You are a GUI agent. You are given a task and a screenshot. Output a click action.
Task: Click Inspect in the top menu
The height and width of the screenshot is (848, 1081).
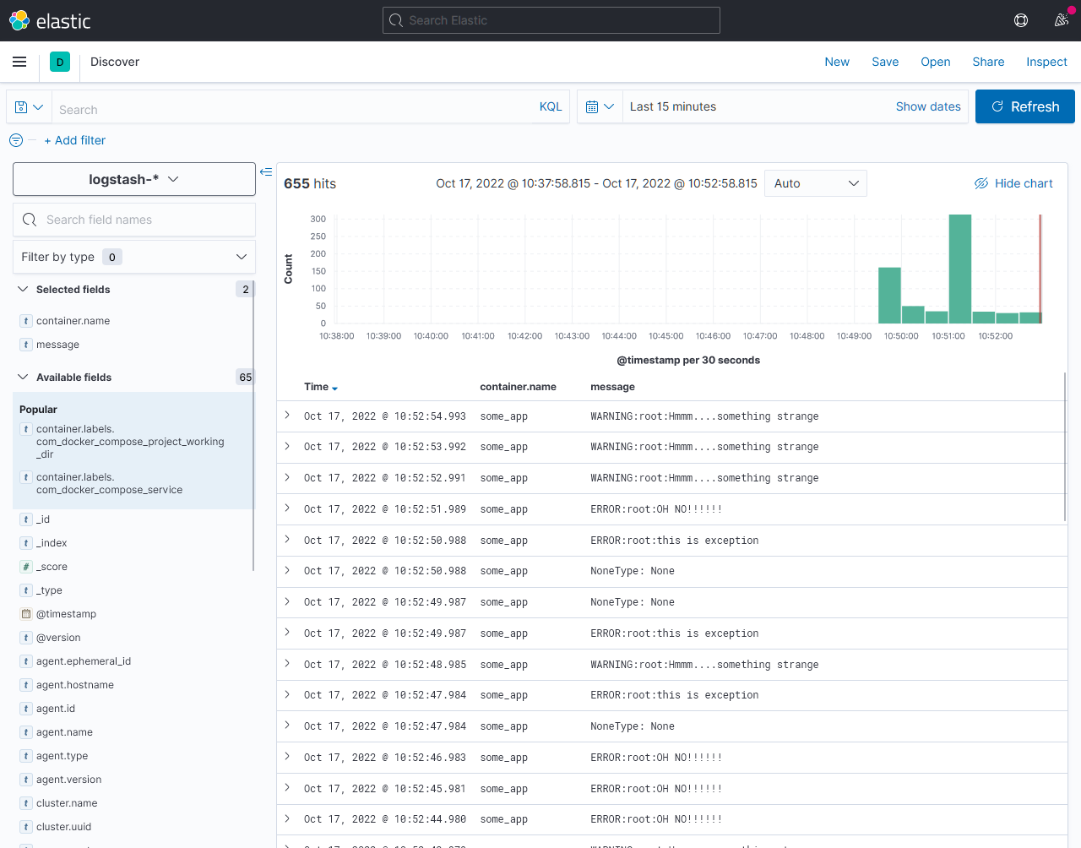tap(1046, 62)
